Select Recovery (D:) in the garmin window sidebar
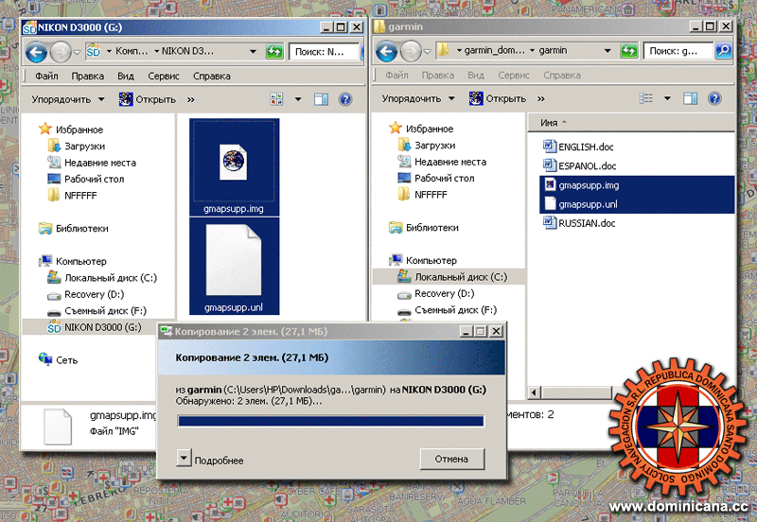 pos(447,293)
